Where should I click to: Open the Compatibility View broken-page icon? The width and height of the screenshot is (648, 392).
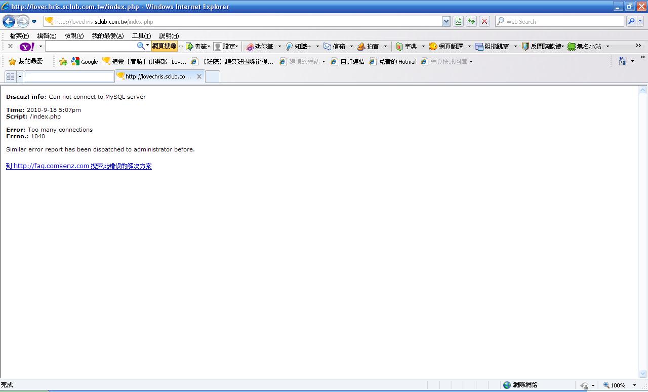(458, 21)
